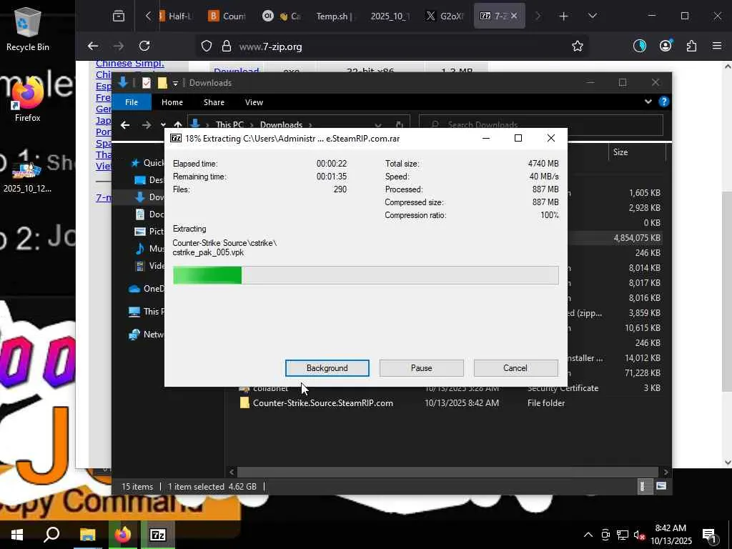Select This PC in Explorer sidebar
Viewport: 732px width, 549px height.
146,312
